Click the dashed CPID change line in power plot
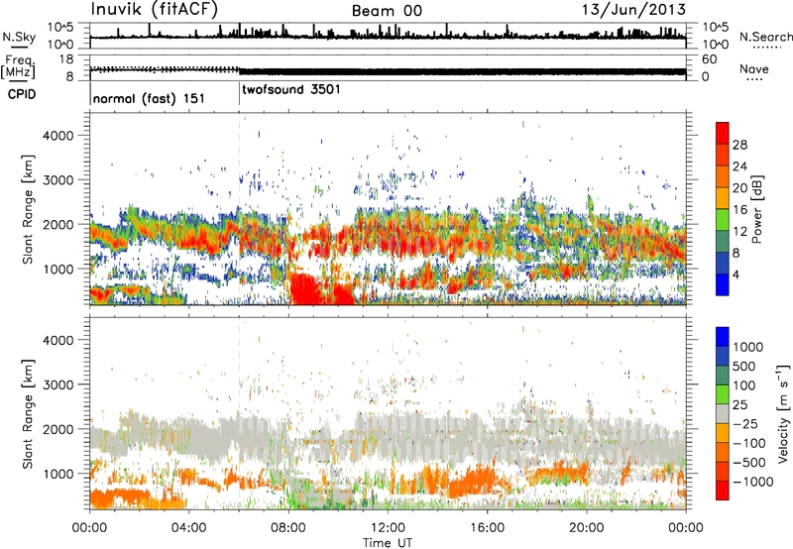This screenshot has height=549, width=793. pyautogui.click(x=239, y=208)
